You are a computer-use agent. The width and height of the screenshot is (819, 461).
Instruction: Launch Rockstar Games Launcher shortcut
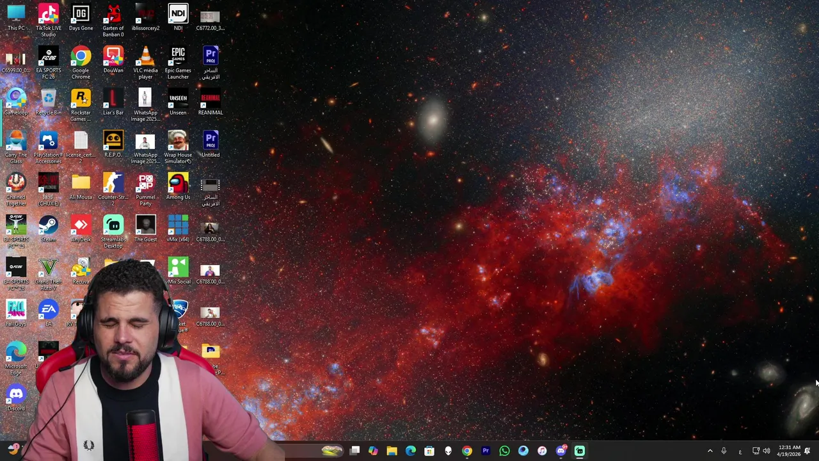point(81,105)
